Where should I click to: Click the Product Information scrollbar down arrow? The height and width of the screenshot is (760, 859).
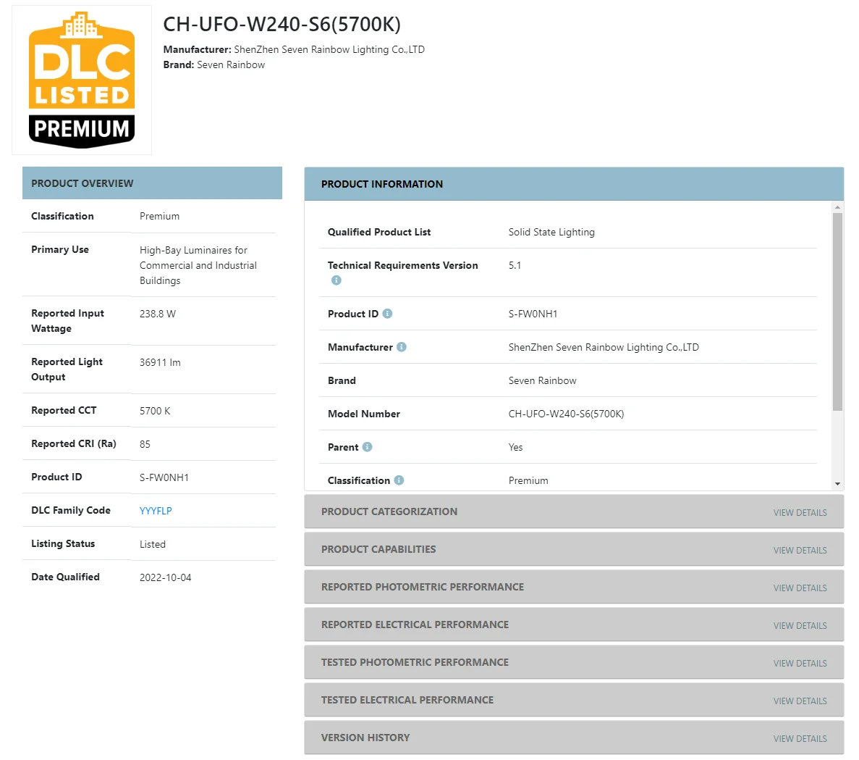point(837,484)
